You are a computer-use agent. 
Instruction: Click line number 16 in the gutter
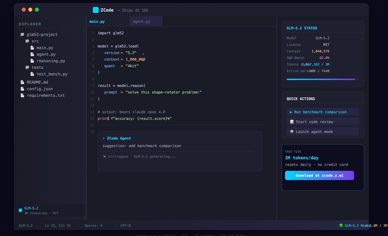point(92,131)
